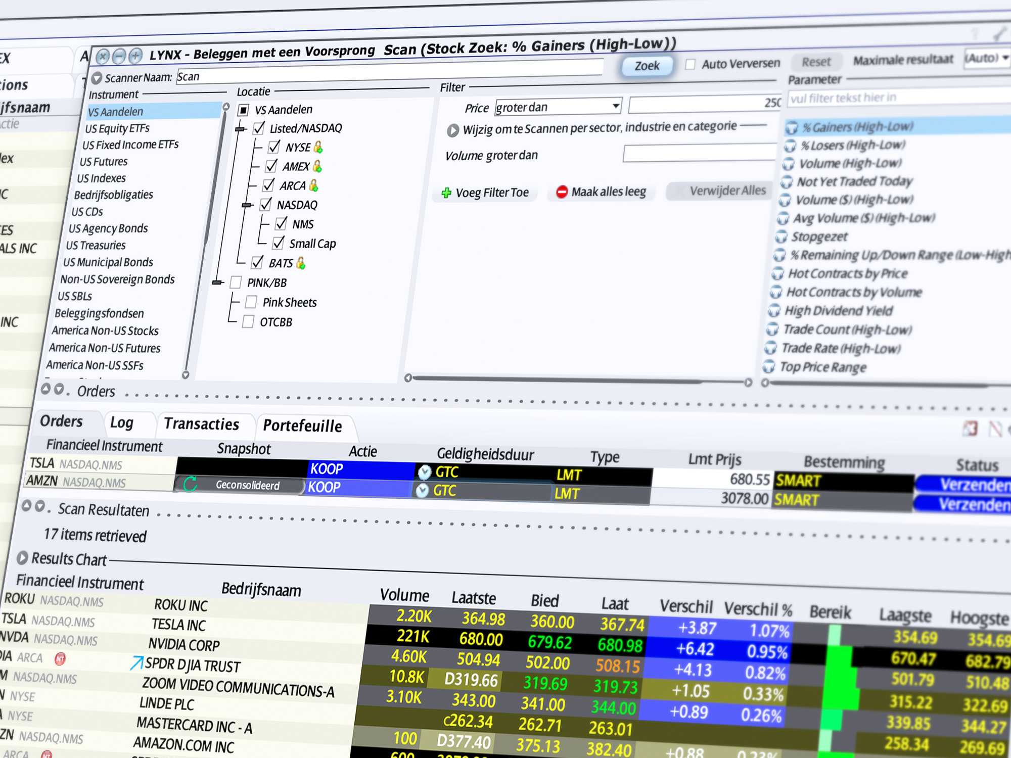Click the parameter filter text field

coord(899,97)
